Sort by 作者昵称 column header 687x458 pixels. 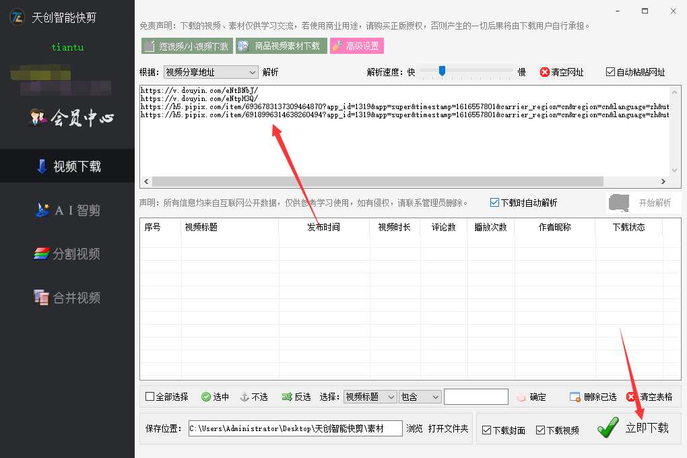(x=555, y=227)
